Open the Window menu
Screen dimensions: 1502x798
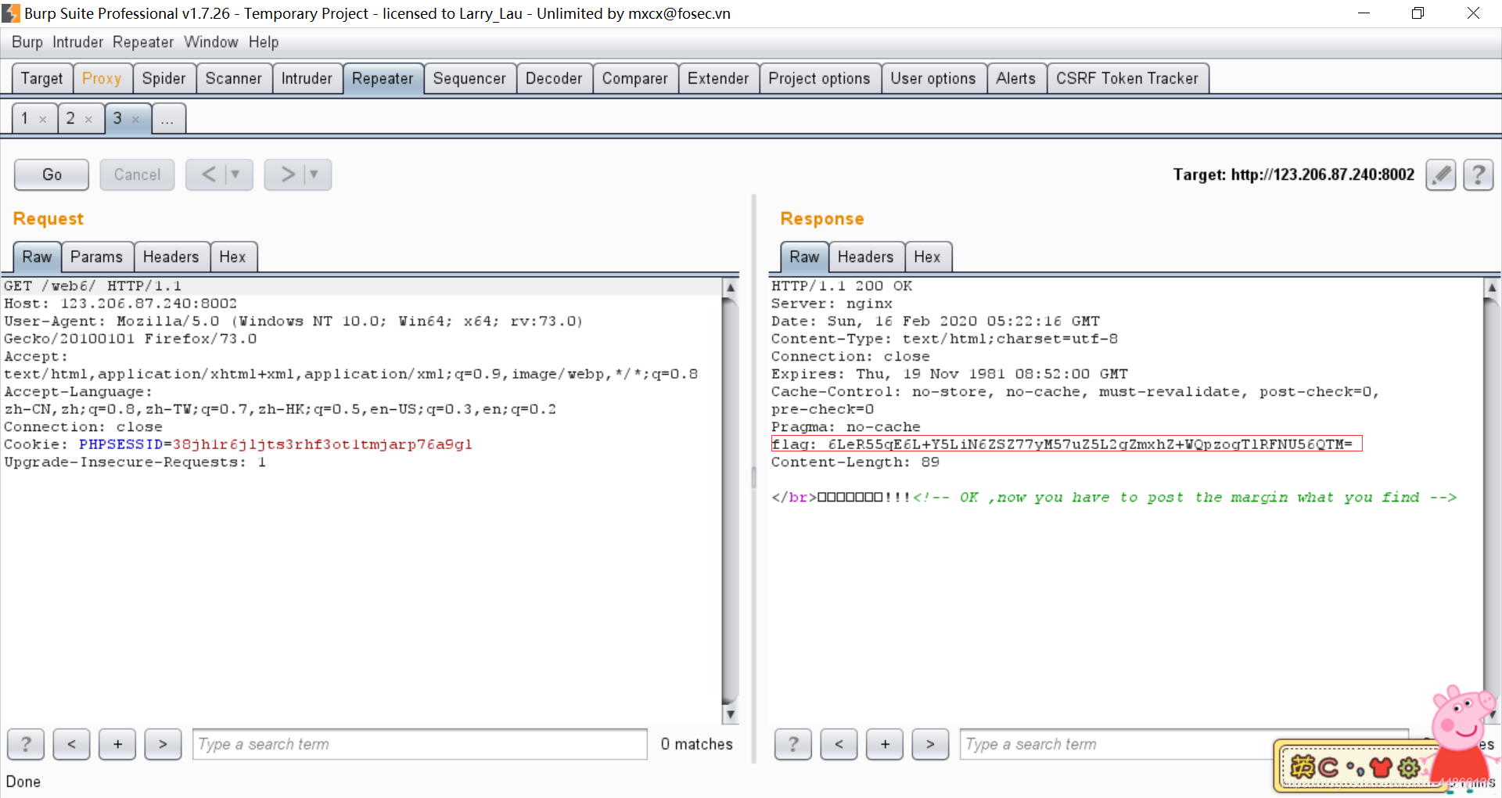pyautogui.click(x=211, y=42)
